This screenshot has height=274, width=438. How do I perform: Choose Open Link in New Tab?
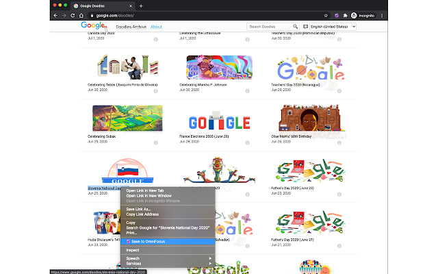coord(168,190)
